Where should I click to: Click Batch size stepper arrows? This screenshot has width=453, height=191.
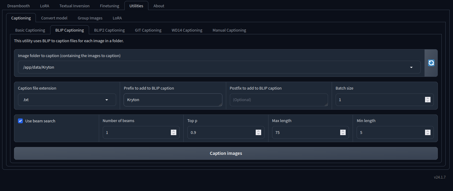[x=427, y=100]
